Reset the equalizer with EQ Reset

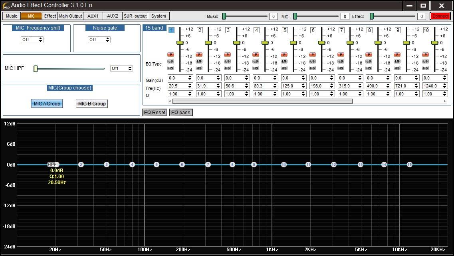pyautogui.click(x=155, y=112)
